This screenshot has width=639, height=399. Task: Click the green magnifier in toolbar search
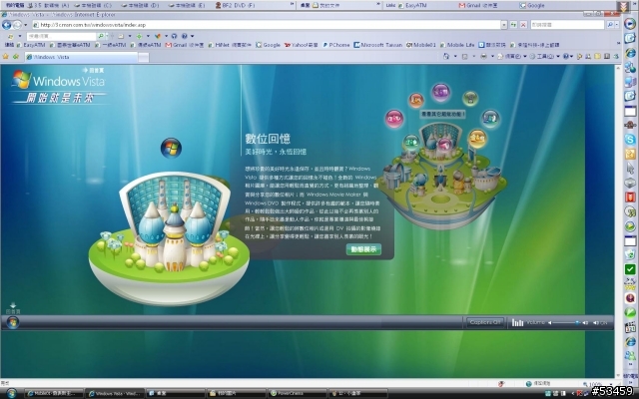pos(101,36)
